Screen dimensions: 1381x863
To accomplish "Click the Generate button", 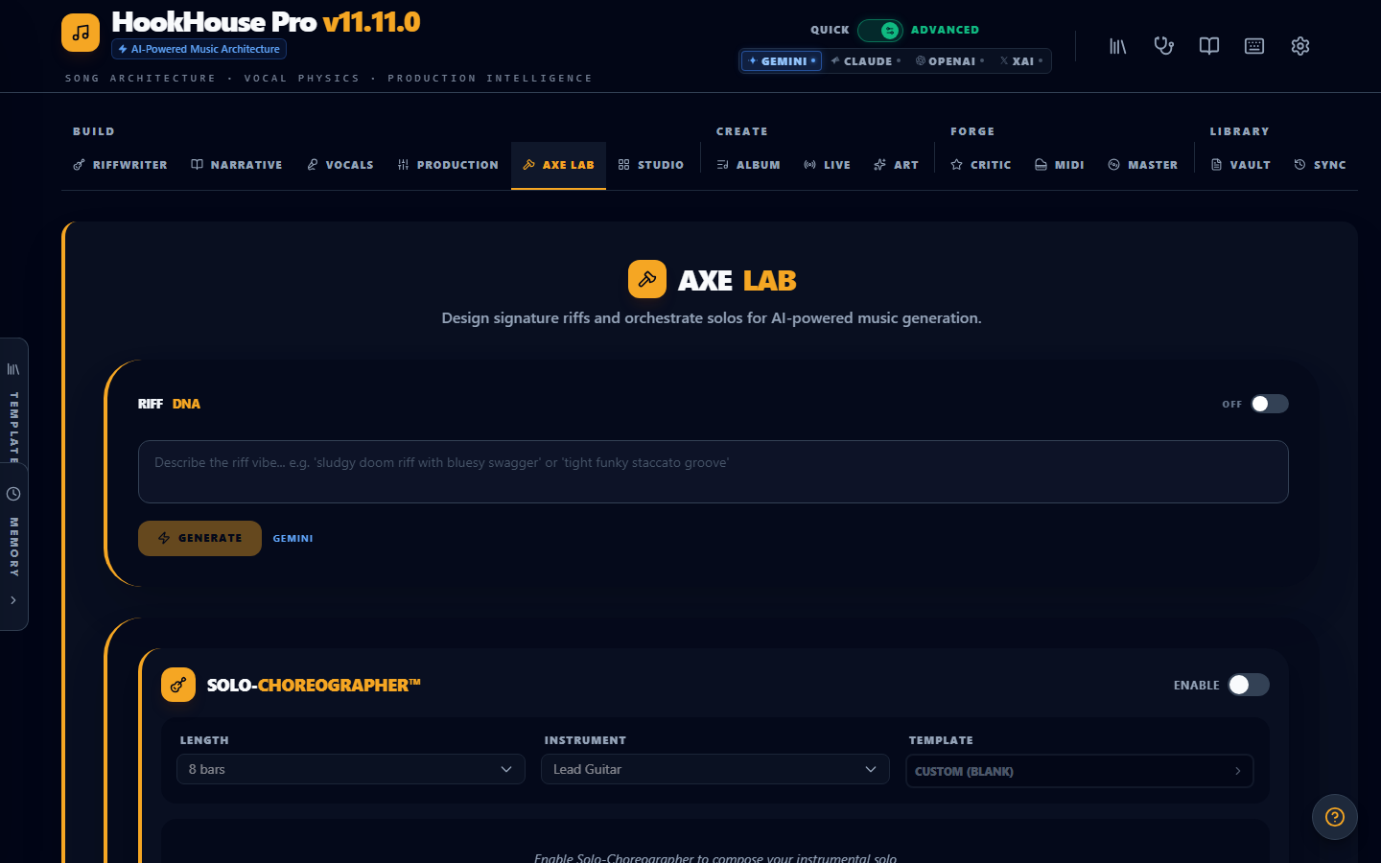I will coord(199,538).
